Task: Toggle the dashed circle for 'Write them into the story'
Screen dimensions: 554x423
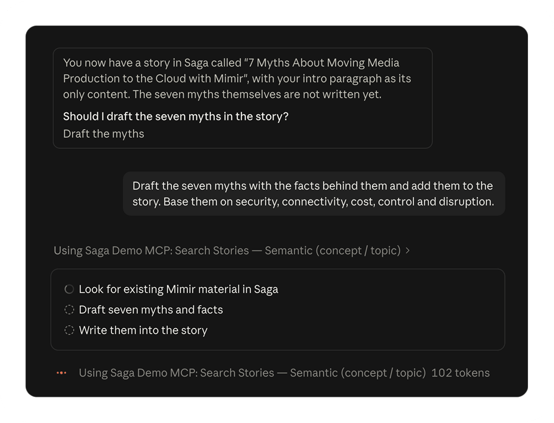Action: click(x=69, y=330)
